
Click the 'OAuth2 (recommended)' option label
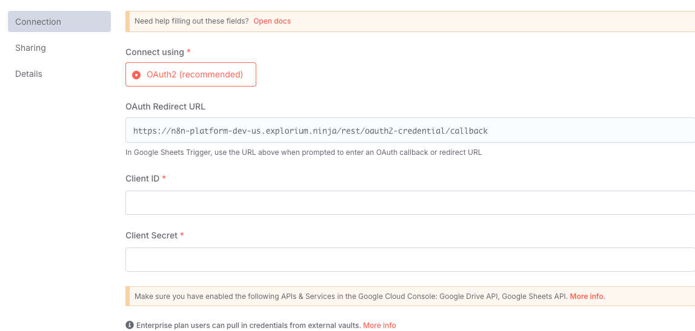coord(195,74)
